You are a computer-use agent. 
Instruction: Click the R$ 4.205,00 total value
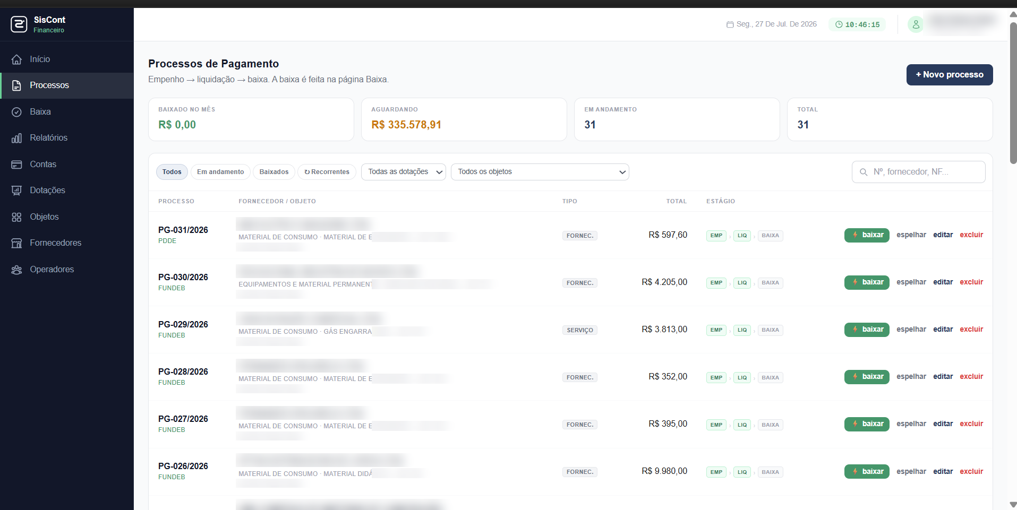tap(664, 282)
